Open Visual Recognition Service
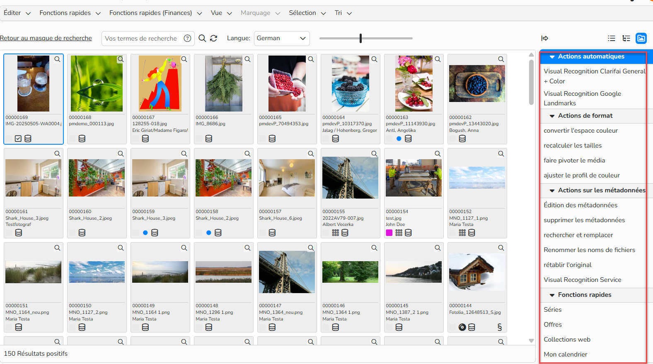 tap(583, 280)
